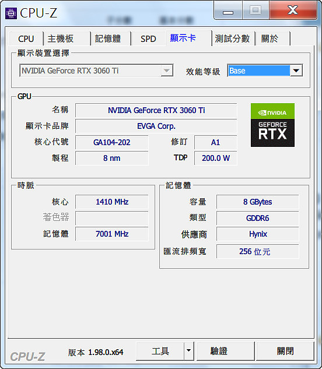Open the 測試分數 bench tab
This screenshot has width=322, height=369.
click(x=233, y=38)
